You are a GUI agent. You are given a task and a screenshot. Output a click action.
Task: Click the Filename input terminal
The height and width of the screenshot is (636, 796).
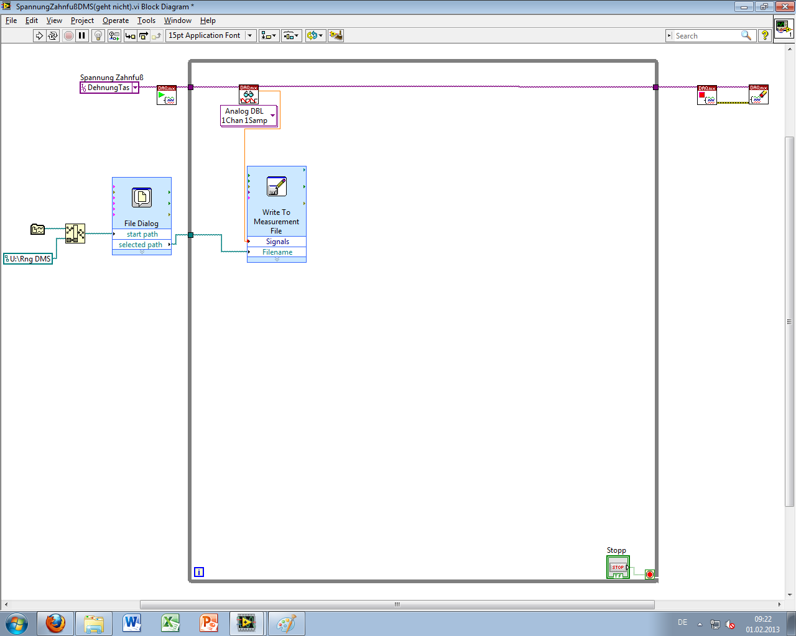pos(277,252)
